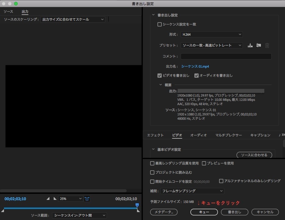The height and width of the screenshot is (220, 285).
Task: Switch to the ソース tab
Action: click(x=8, y=12)
